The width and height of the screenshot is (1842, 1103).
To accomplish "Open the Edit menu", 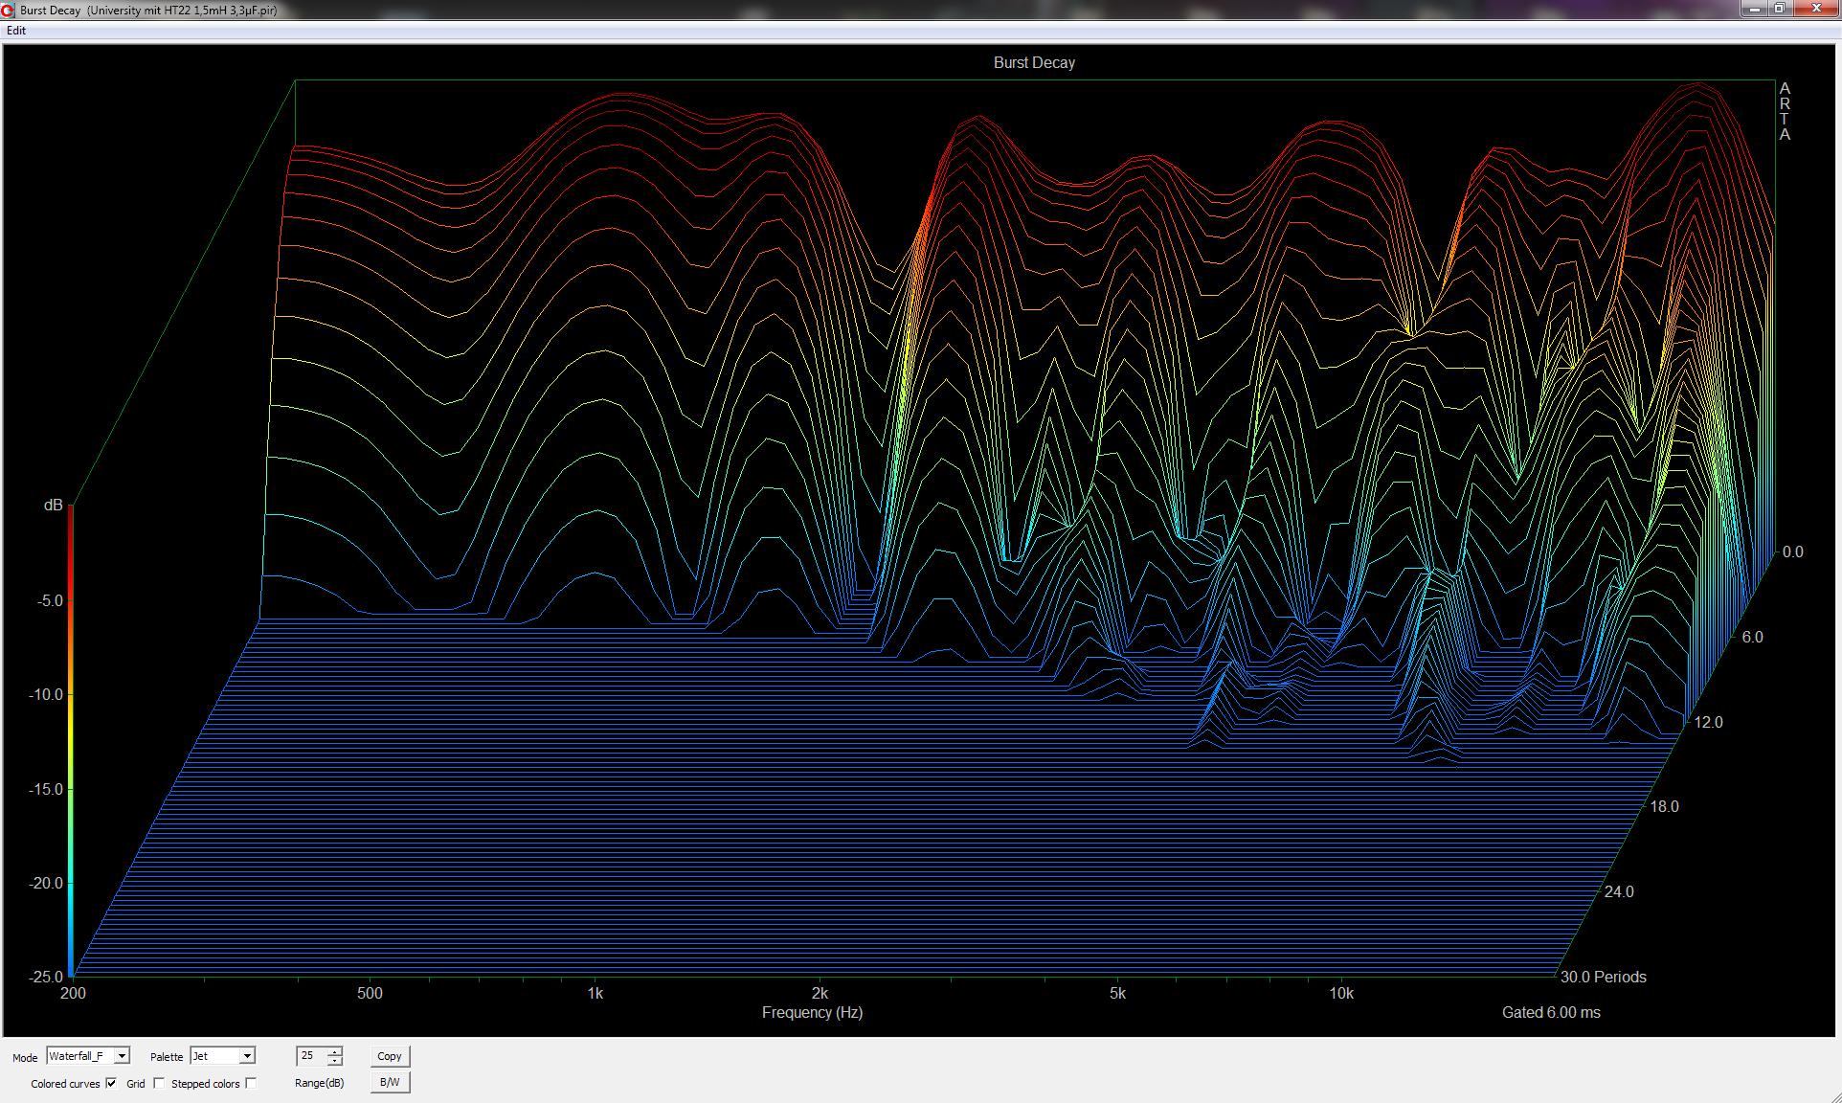I will [16, 31].
